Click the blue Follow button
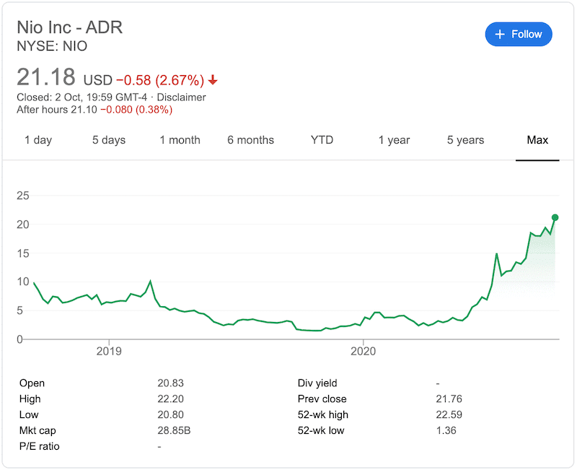Screen dimensions: 577x470 point(518,34)
